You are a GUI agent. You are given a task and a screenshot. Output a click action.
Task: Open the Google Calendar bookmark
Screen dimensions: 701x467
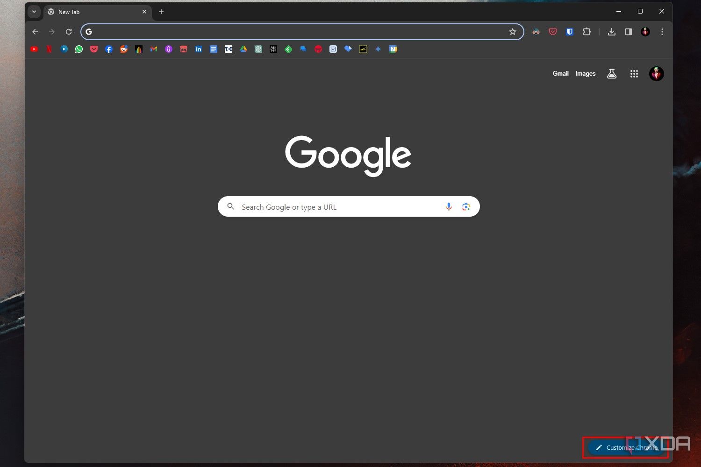(393, 49)
